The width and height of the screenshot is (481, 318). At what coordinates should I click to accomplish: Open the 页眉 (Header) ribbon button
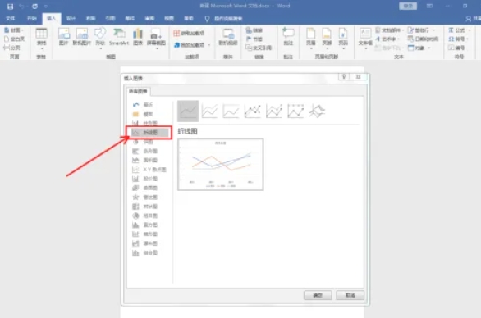[x=311, y=38]
